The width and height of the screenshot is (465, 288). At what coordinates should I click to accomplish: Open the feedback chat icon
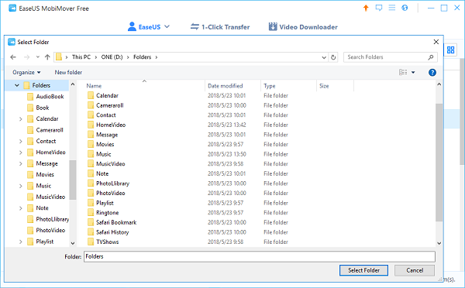379,8
